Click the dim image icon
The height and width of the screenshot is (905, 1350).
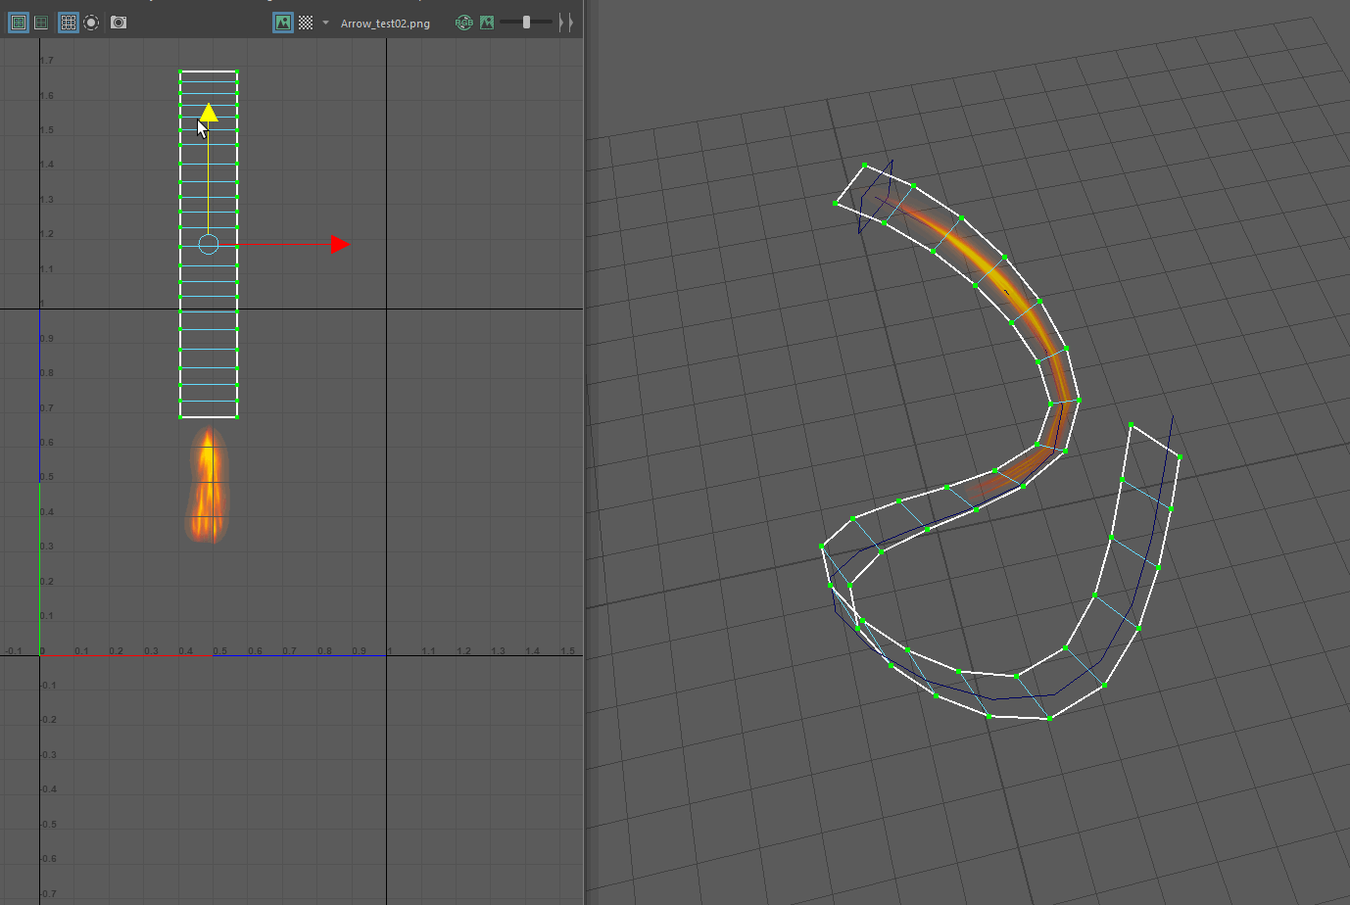click(x=487, y=23)
